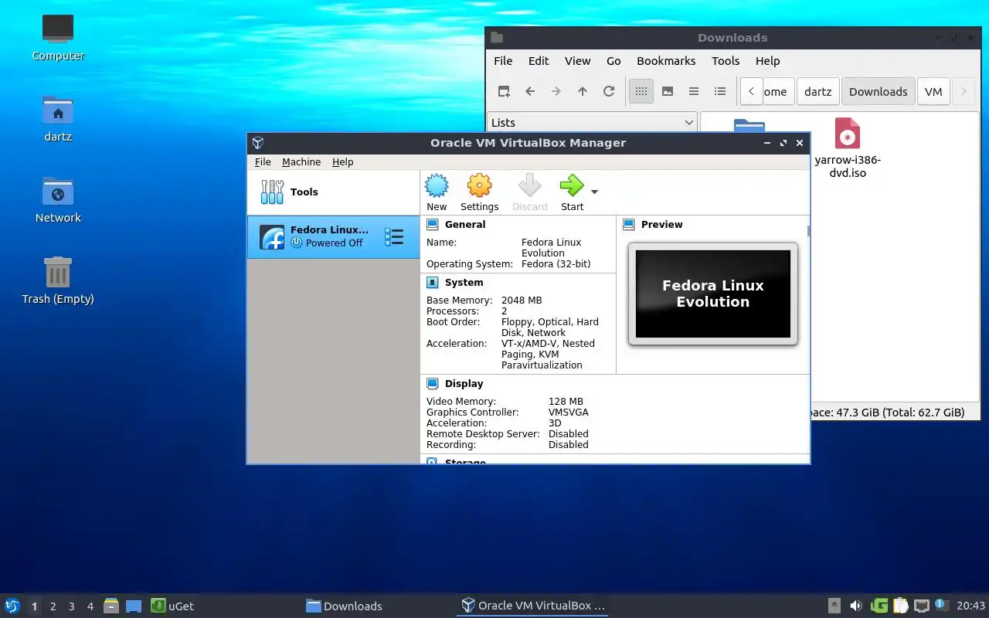Open the Go menu in Downloads window
This screenshot has height=618, width=989.
click(613, 61)
